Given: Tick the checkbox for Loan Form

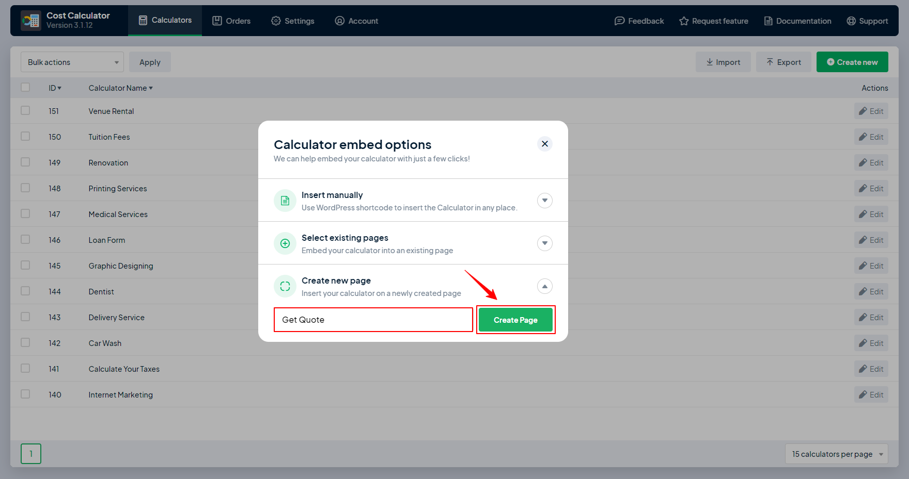Looking at the screenshot, I should click(25, 240).
